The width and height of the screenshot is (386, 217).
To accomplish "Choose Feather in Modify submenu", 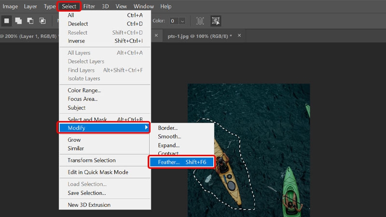I will click(182, 162).
